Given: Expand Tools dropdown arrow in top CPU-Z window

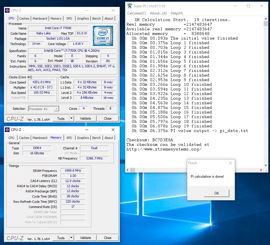Looking at the screenshot, I should 72,118.
